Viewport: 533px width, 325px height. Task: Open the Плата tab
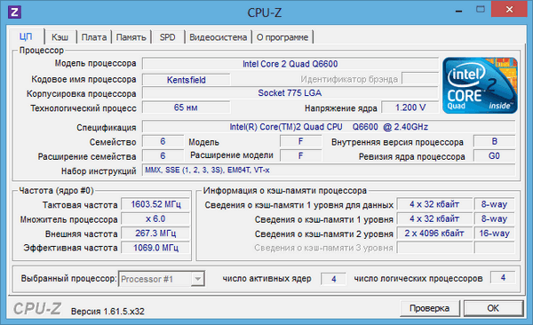coord(94,37)
